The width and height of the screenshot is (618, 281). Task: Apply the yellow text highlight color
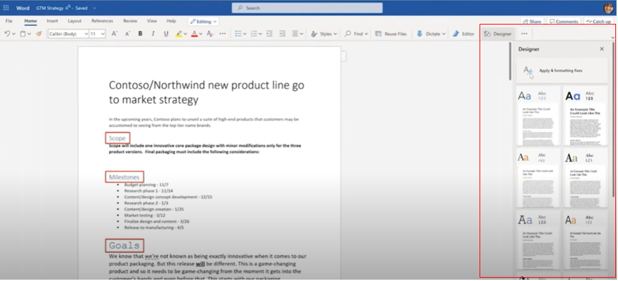(179, 34)
